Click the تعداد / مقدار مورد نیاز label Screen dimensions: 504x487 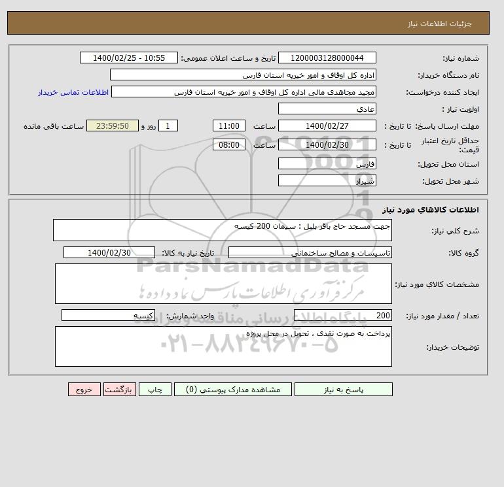pos(442,316)
